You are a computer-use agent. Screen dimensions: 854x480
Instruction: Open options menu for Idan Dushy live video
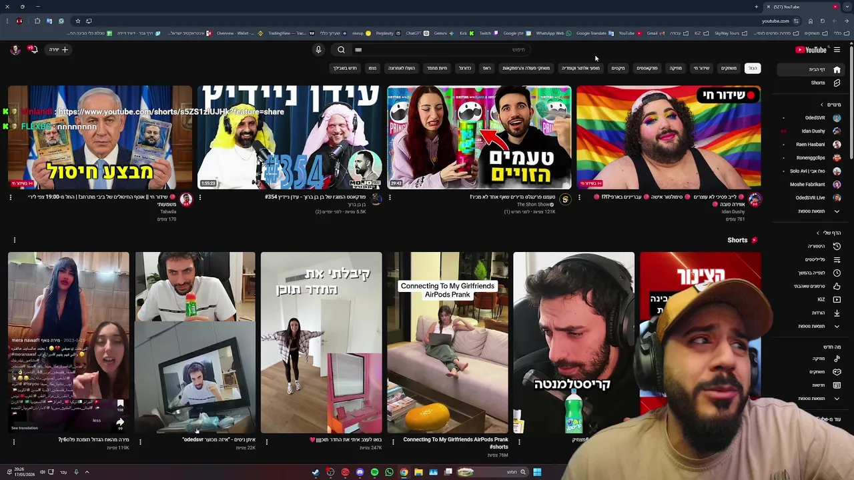(579, 197)
